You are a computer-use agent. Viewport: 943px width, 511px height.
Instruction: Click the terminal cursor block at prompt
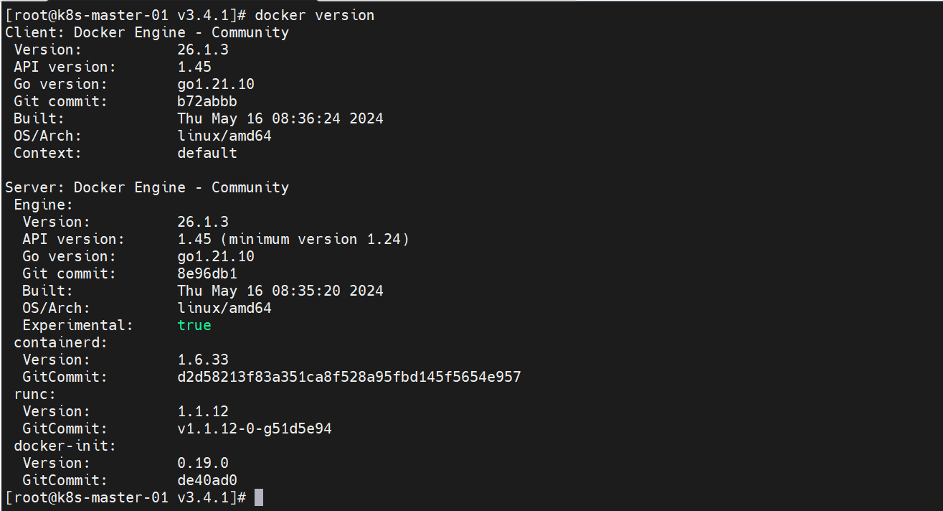(259, 497)
